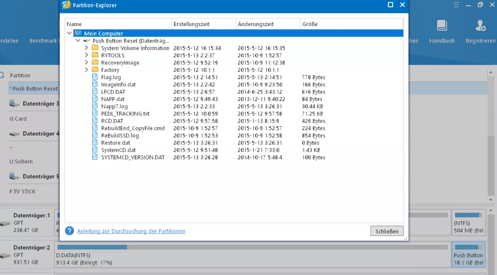Open the Registrieren user icon
The width and height of the screenshot is (497, 275).
click(480, 26)
